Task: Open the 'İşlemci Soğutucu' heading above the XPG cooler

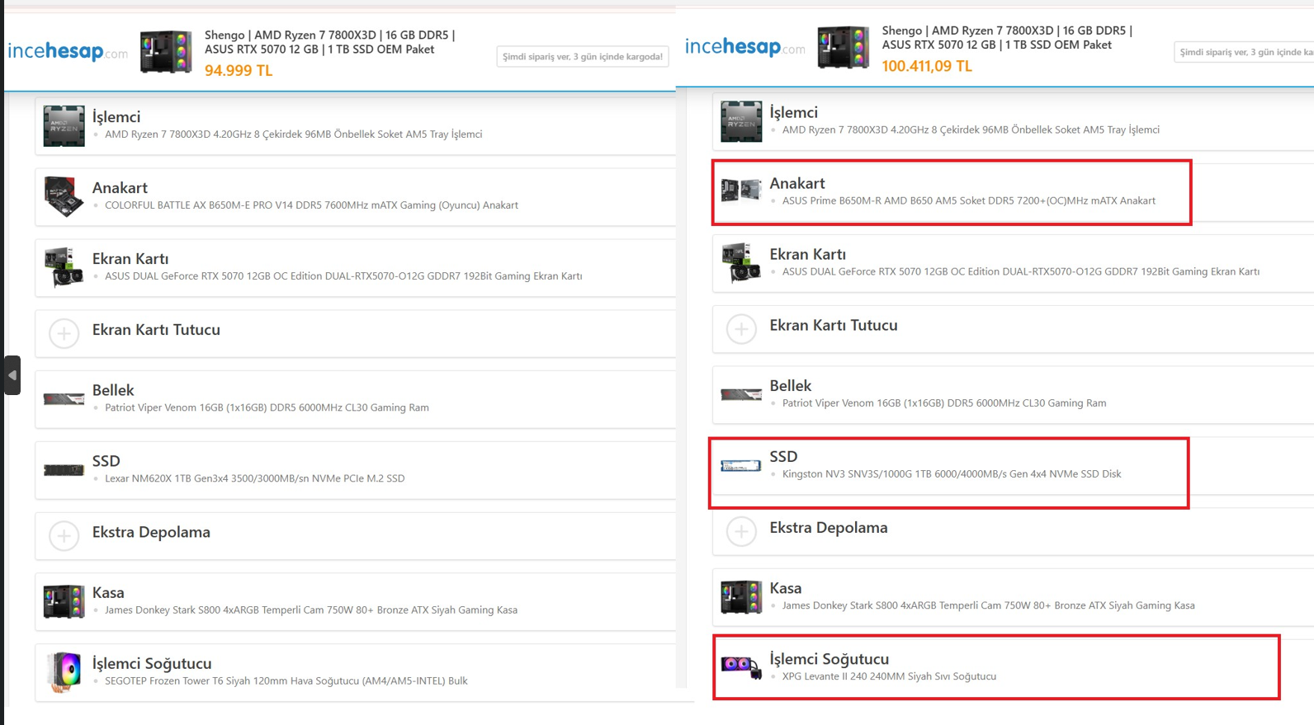Action: (830, 659)
